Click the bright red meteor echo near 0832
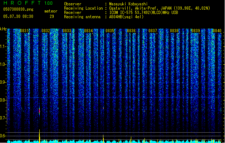 point(39,111)
